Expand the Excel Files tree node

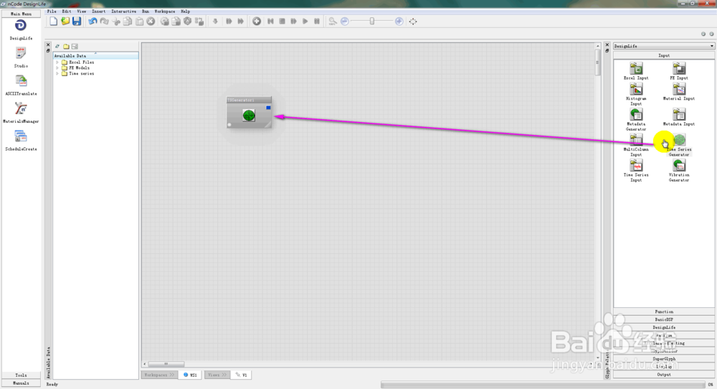coord(57,62)
